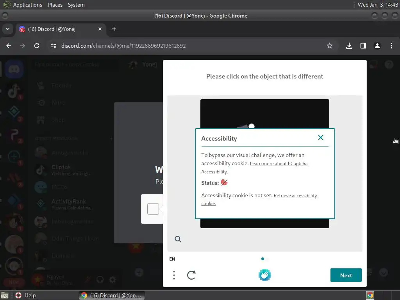The image size is (400, 300).
Task: Click the clock Wed Jan 3, 14:43
Action: [x=378, y=5]
